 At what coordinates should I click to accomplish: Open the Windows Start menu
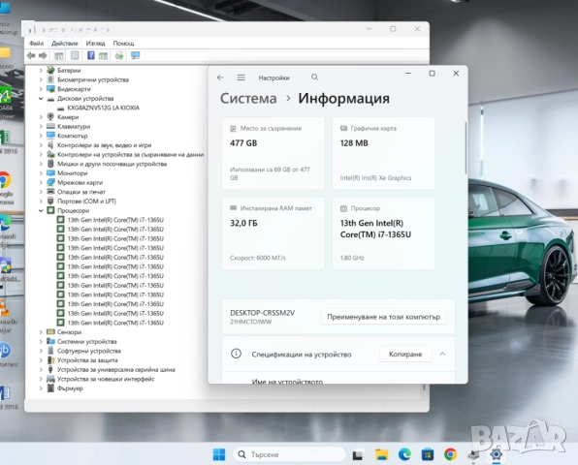[x=219, y=454]
